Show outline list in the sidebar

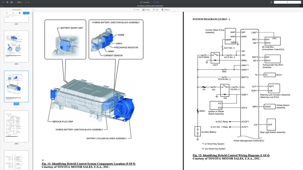[13, 13]
